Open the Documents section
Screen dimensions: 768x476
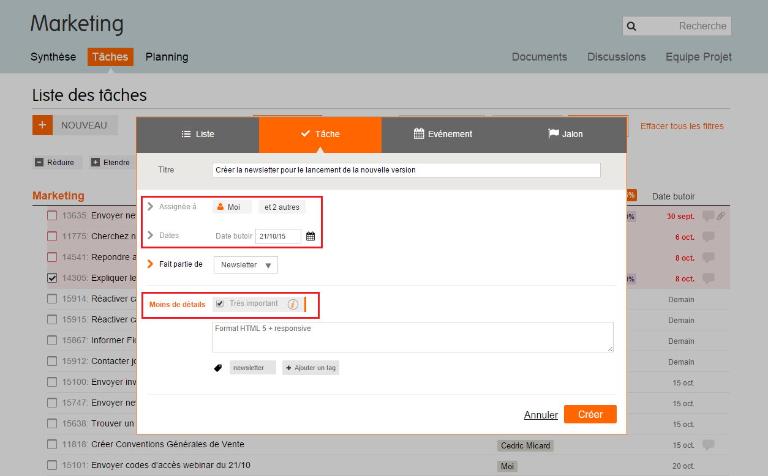pyautogui.click(x=540, y=57)
